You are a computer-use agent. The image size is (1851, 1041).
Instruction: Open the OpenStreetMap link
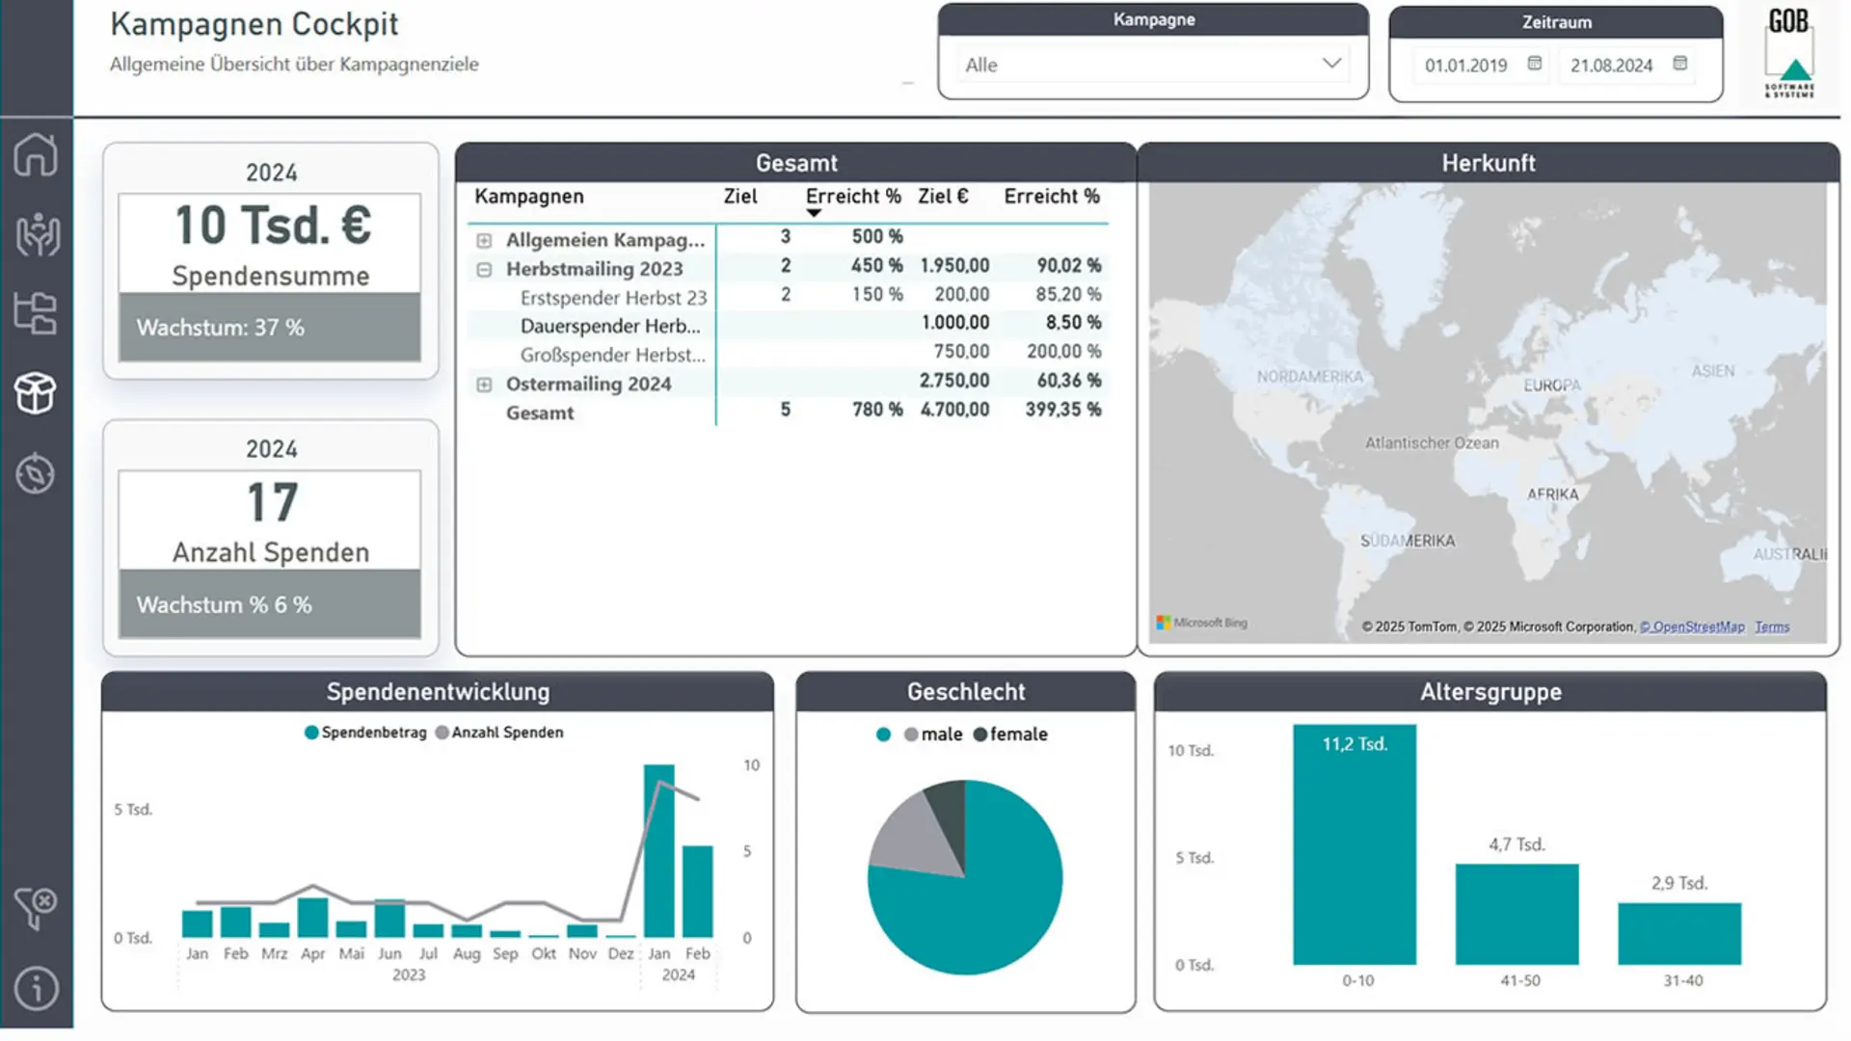tap(1692, 627)
